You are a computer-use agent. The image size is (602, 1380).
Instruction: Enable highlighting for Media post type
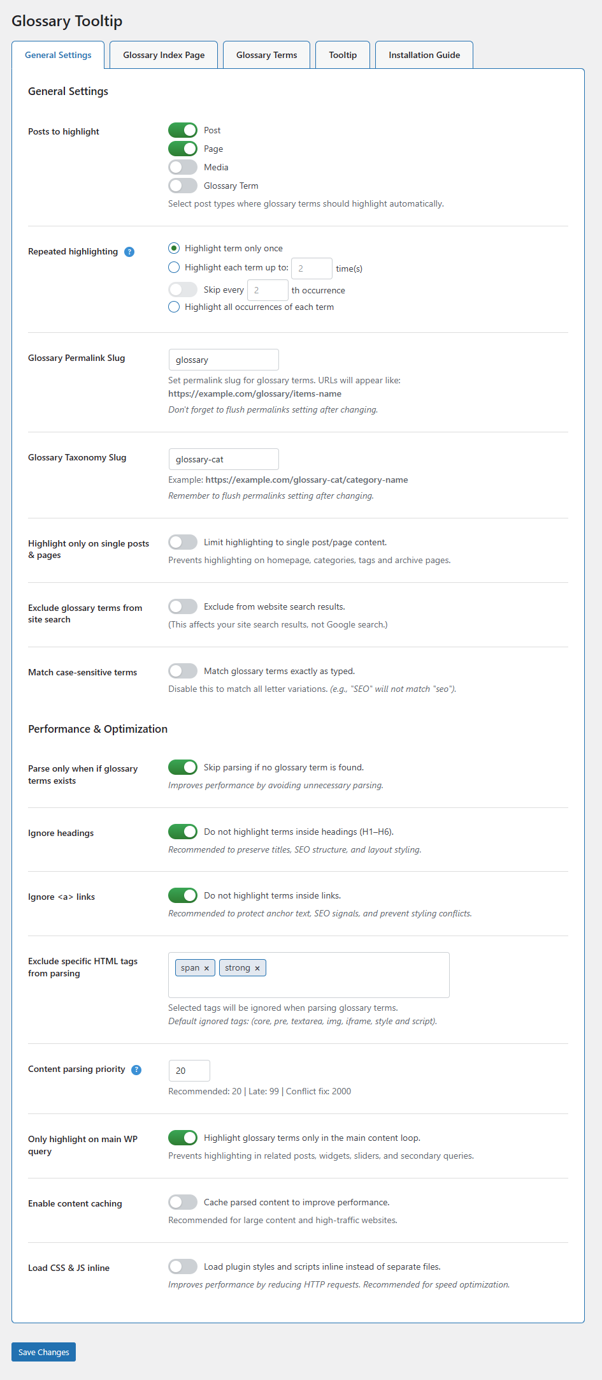tap(183, 167)
